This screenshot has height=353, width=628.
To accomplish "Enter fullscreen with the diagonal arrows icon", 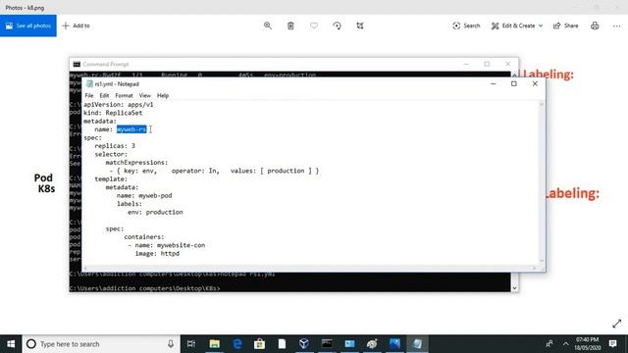I will 617,324.
